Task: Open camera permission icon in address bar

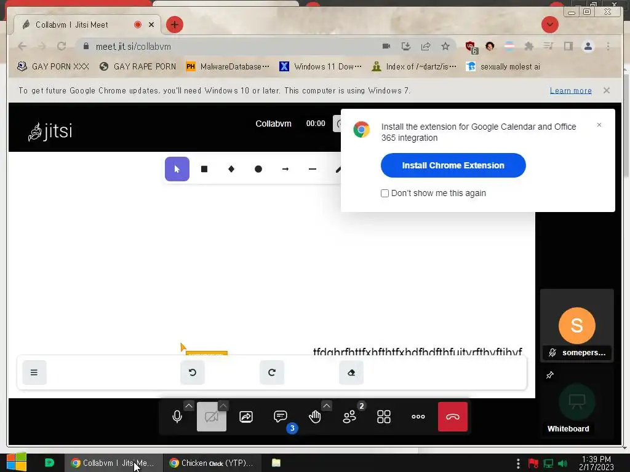Action: click(x=386, y=46)
